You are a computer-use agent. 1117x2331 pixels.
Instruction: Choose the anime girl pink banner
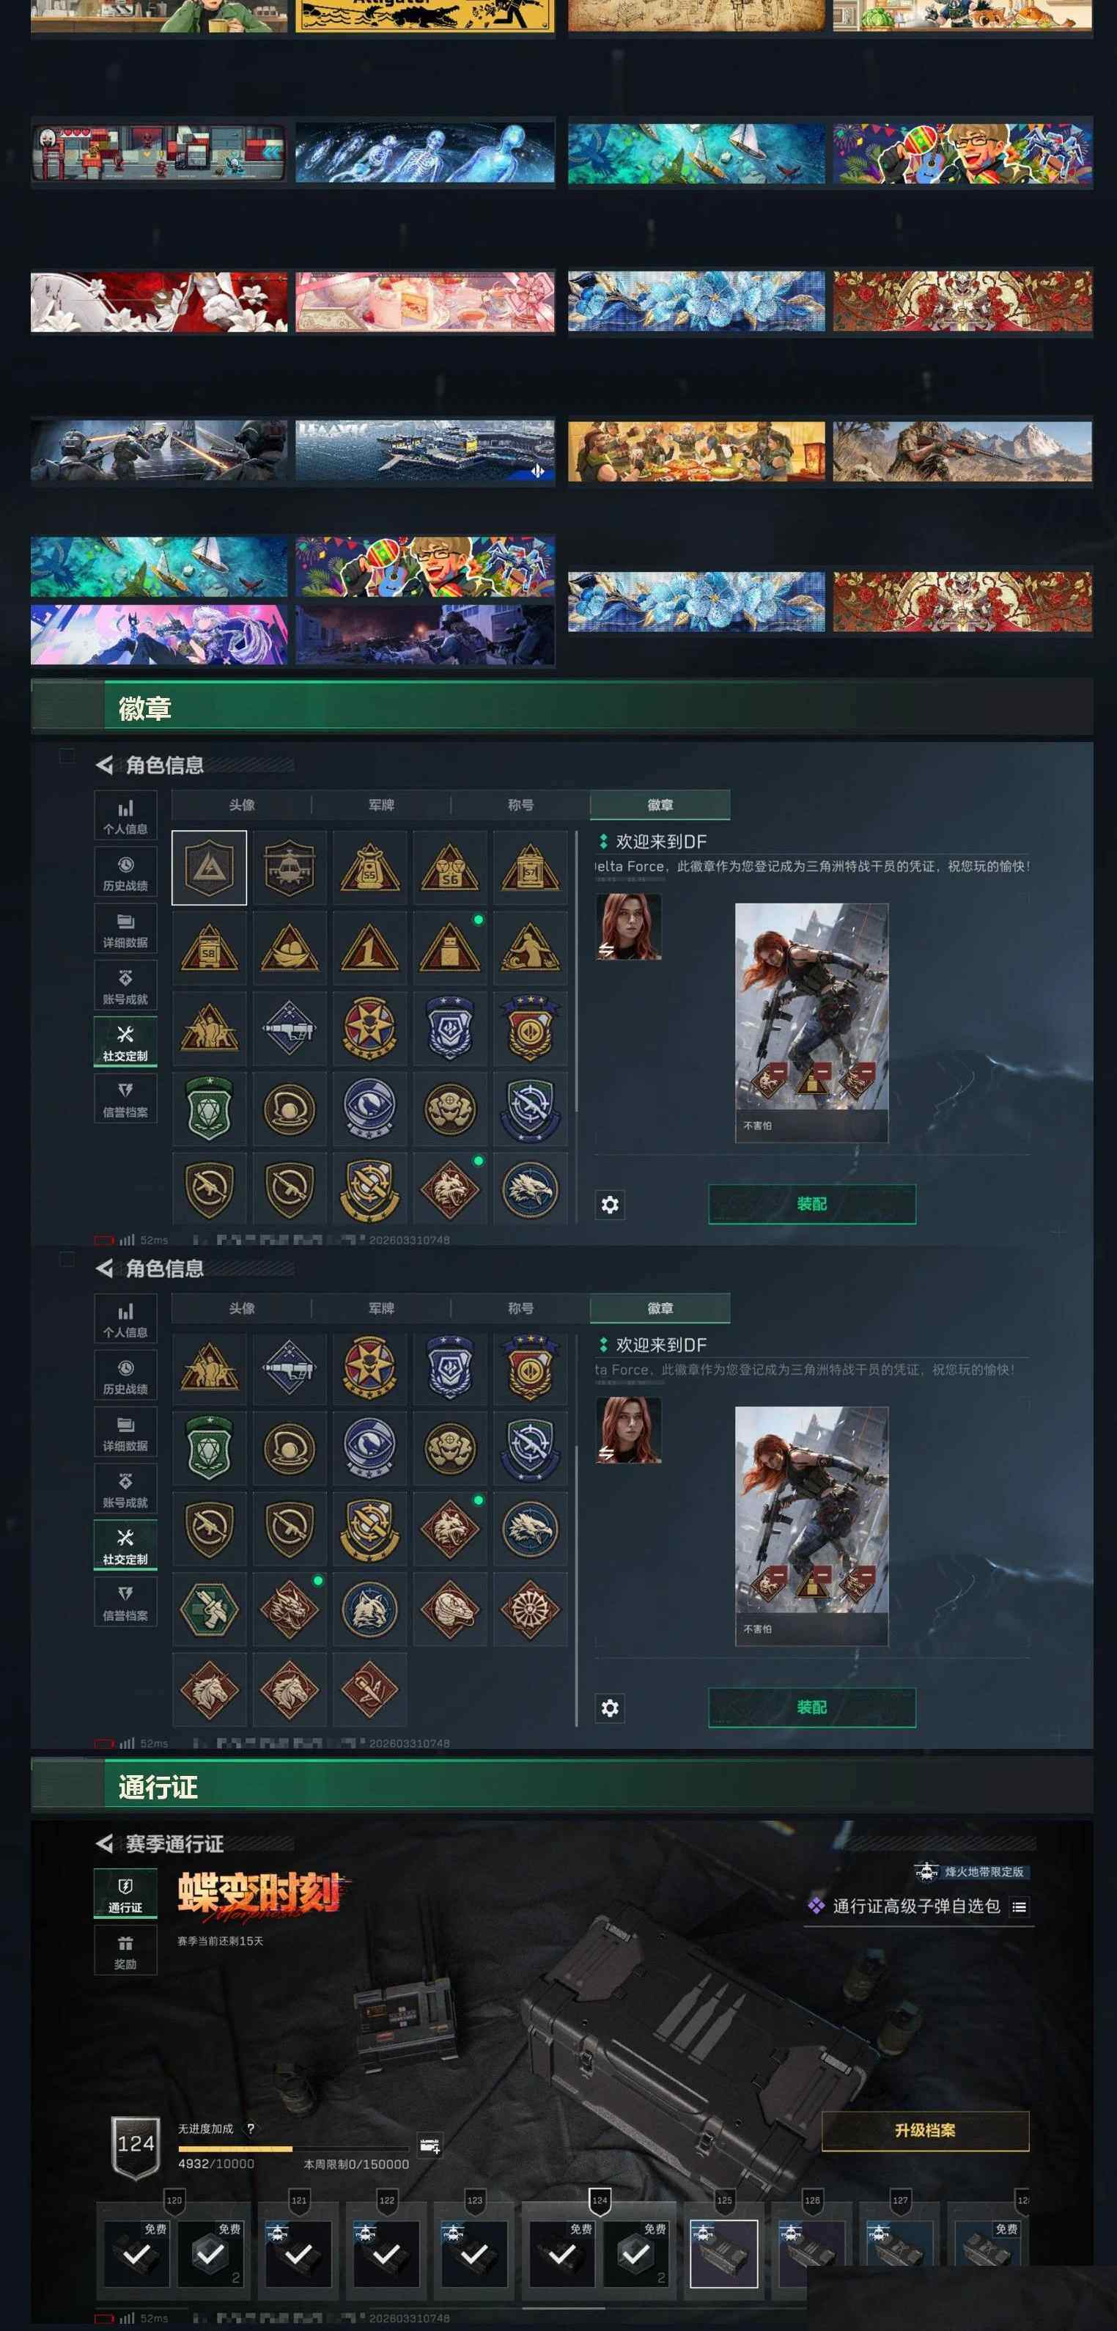[159, 634]
